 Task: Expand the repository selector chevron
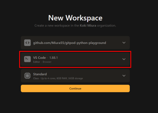pyautogui.click(x=124, y=43)
